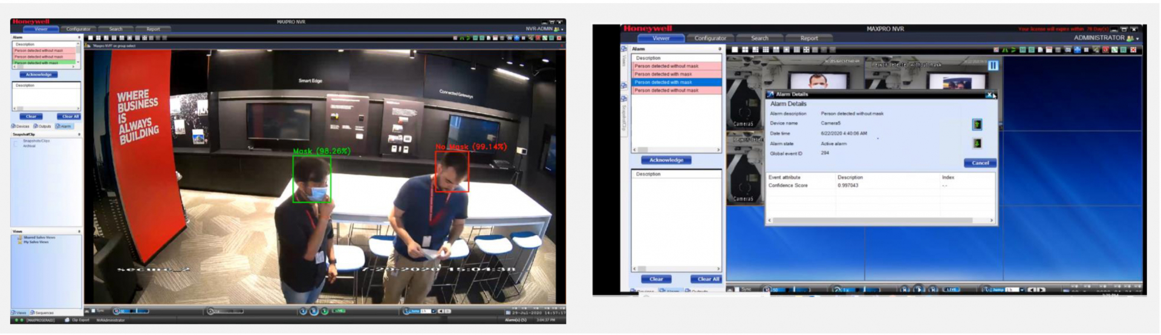Screen dimensions: 1161x335
Task: Open the Jump interval dropdown in the left window
Action: [433, 311]
